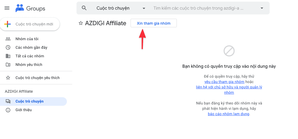
Task: Click the Giới thiệu info icon
Action: pos(8,110)
